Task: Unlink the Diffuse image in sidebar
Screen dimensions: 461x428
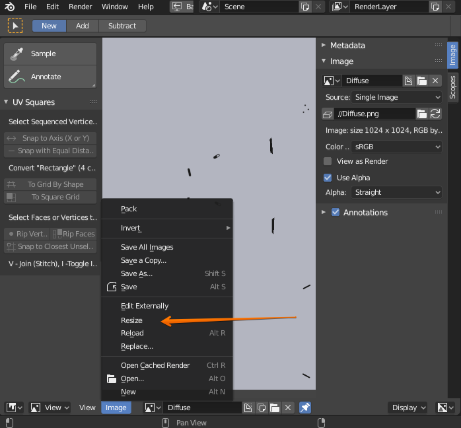Action: tap(435, 81)
